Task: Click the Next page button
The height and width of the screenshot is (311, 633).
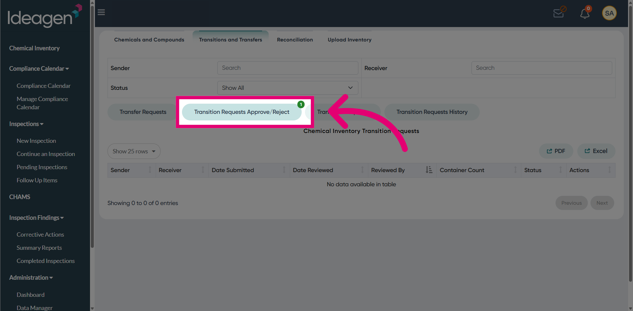Action: [x=602, y=203]
